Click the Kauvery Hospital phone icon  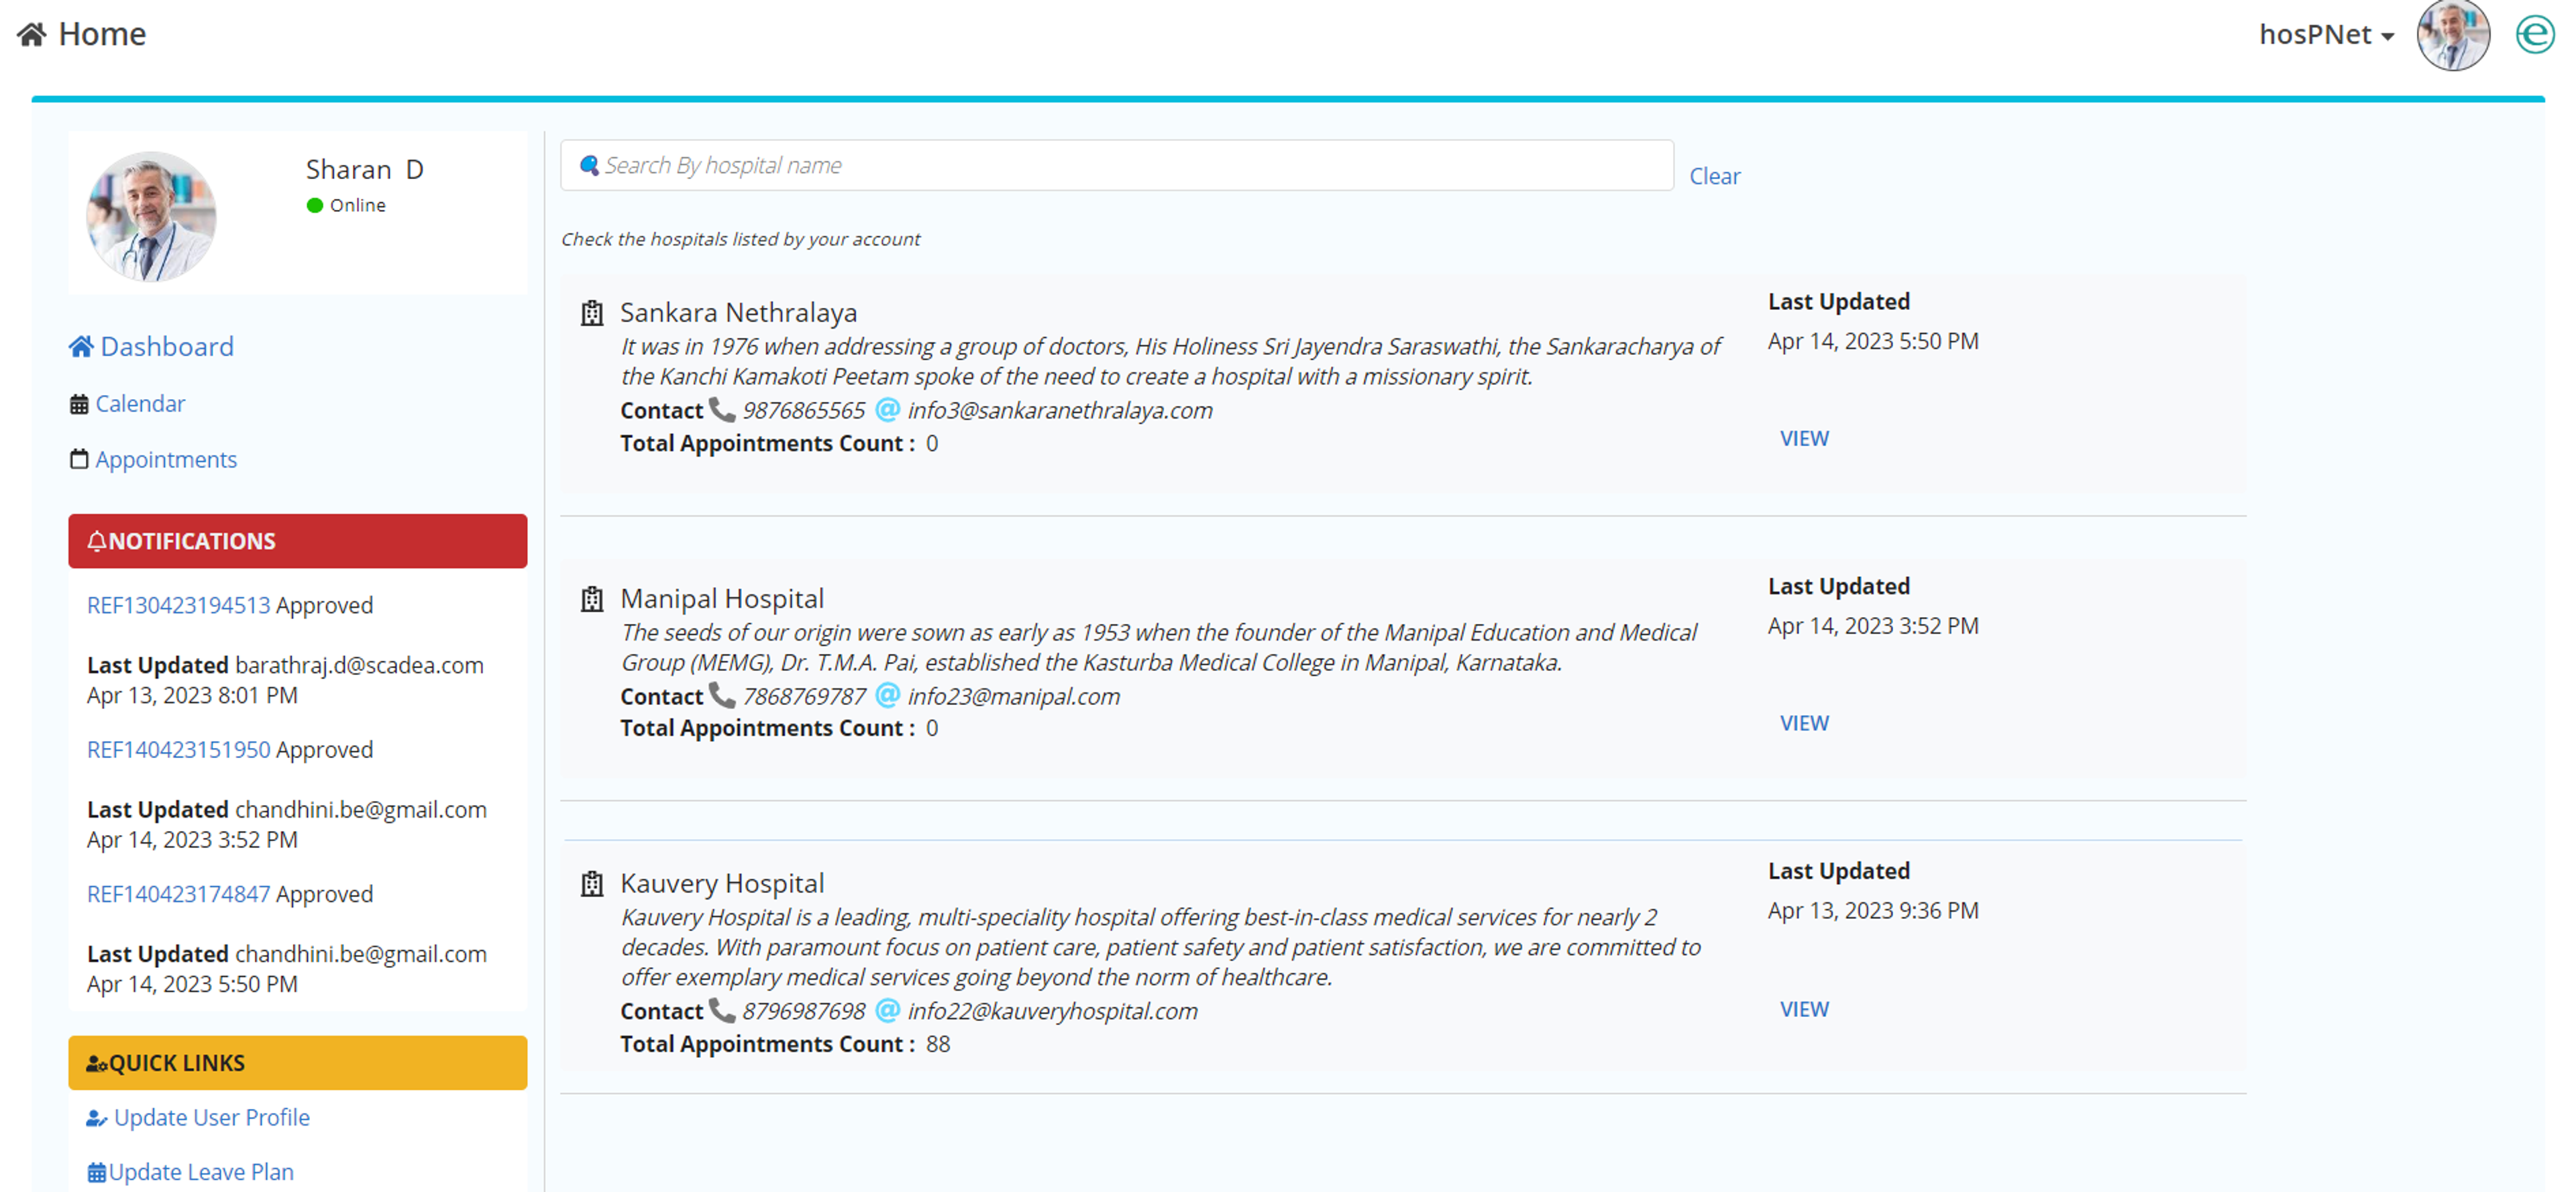click(722, 1010)
